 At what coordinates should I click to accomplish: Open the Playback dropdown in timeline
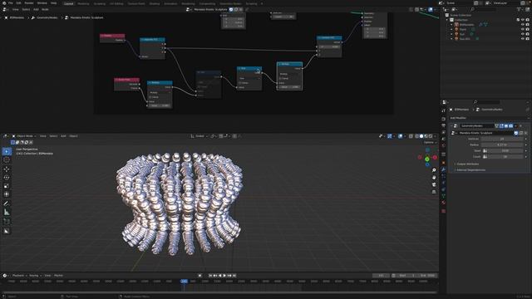click(19, 276)
